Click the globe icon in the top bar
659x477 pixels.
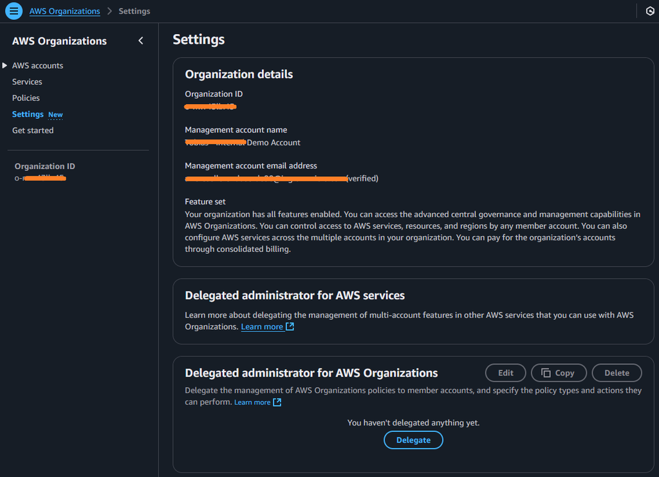coord(649,11)
